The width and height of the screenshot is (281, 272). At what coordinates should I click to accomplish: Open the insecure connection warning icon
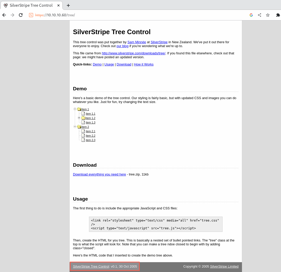coord(31,15)
